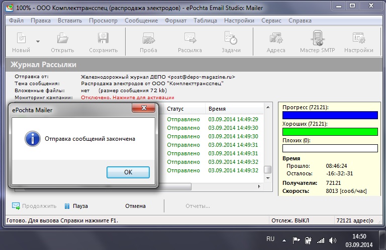
Task: Click the speed value 8013 сооб/час
Action: 346,191
